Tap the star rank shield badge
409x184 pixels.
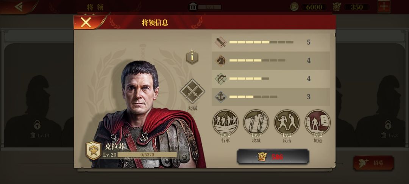tap(94, 150)
